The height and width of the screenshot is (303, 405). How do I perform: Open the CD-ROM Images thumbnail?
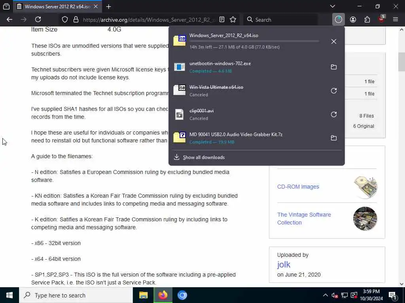click(x=365, y=187)
